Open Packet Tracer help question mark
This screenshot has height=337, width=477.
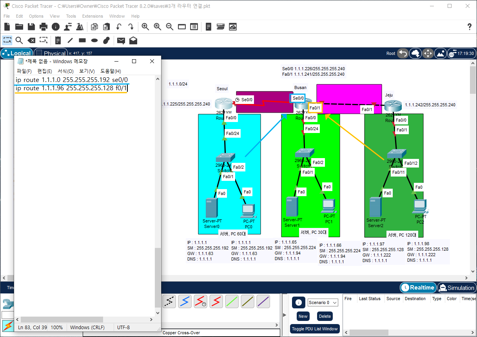click(x=470, y=27)
